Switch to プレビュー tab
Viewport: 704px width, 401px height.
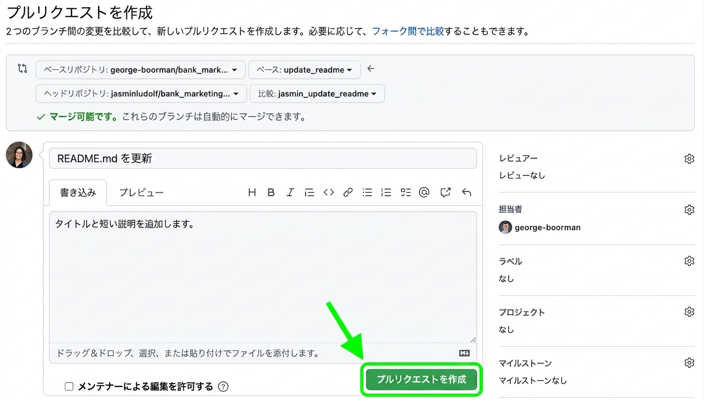(141, 192)
